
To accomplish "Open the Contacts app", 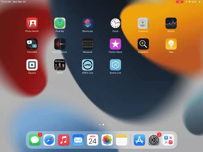I will (x=143, y=23).
